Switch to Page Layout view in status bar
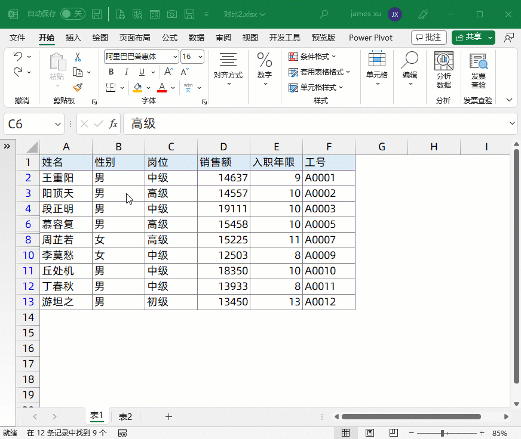 370,433
